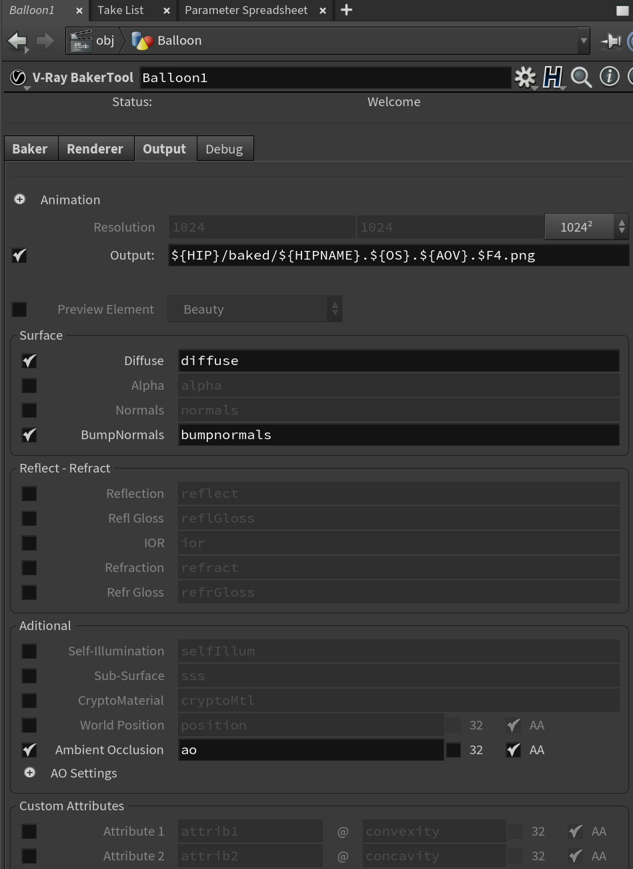Viewport: 633px width, 869px height.
Task: Toggle the Output checkbox
Action: [x=19, y=255]
